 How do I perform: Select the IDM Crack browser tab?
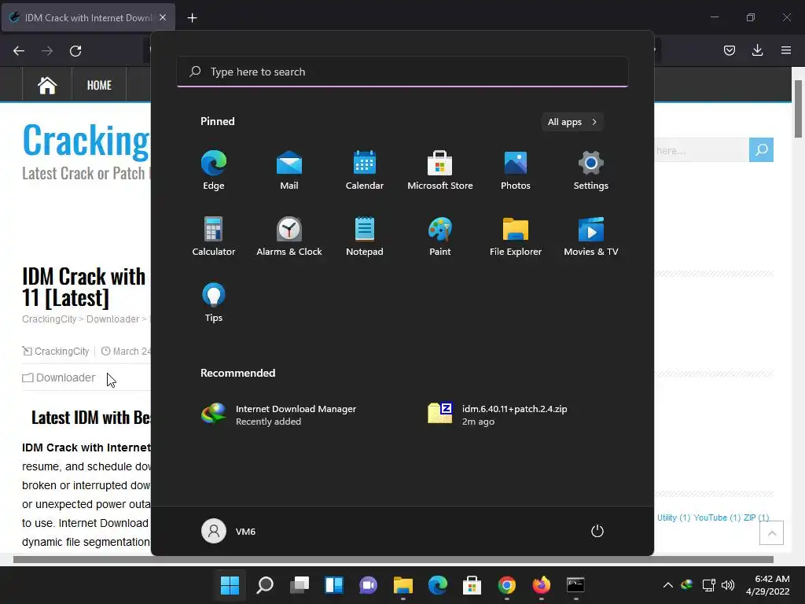click(88, 17)
